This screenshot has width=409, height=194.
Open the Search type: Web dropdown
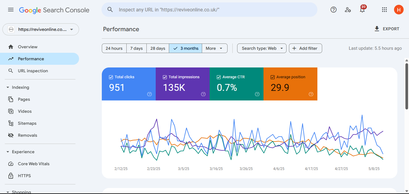[262, 48]
